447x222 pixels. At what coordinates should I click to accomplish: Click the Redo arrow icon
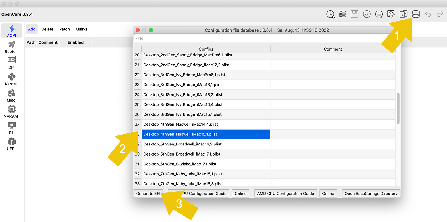click(440, 14)
